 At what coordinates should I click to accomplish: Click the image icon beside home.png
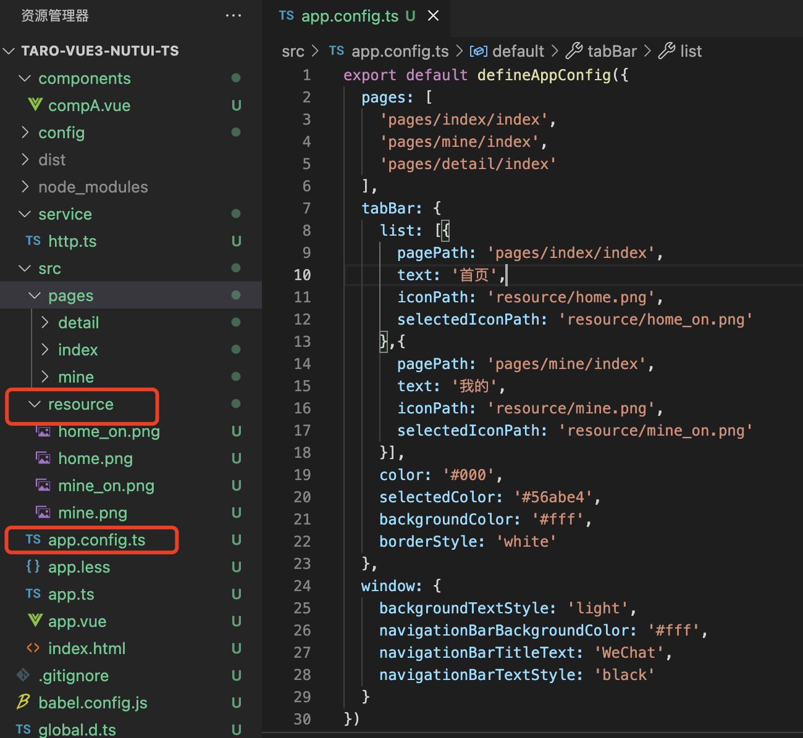(x=43, y=458)
